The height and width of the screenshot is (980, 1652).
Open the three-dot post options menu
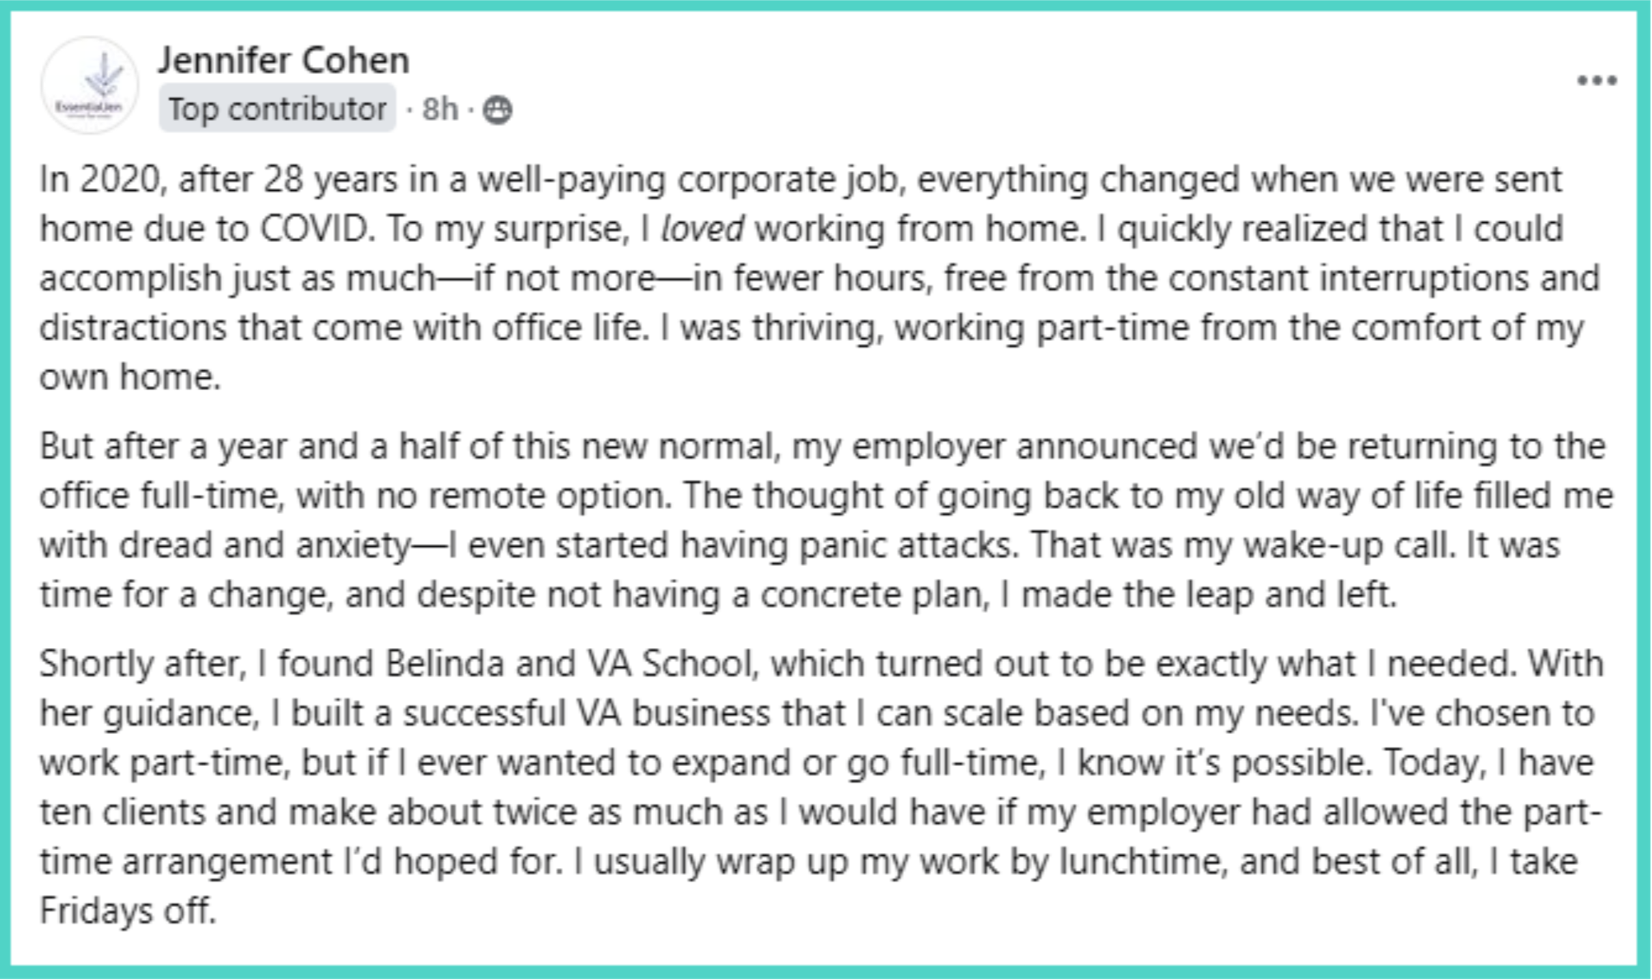point(1597,81)
